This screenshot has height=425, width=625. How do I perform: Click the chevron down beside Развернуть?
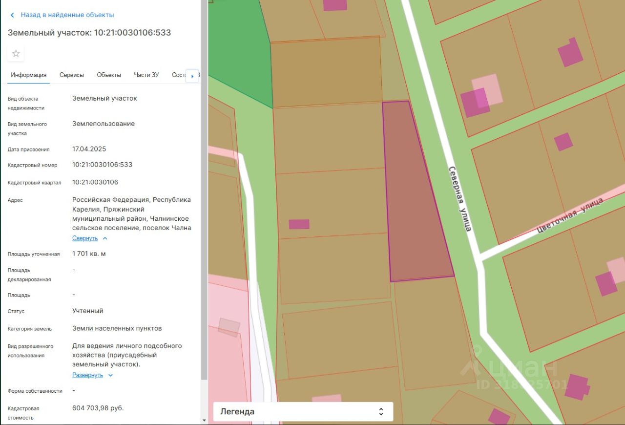coord(110,375)
